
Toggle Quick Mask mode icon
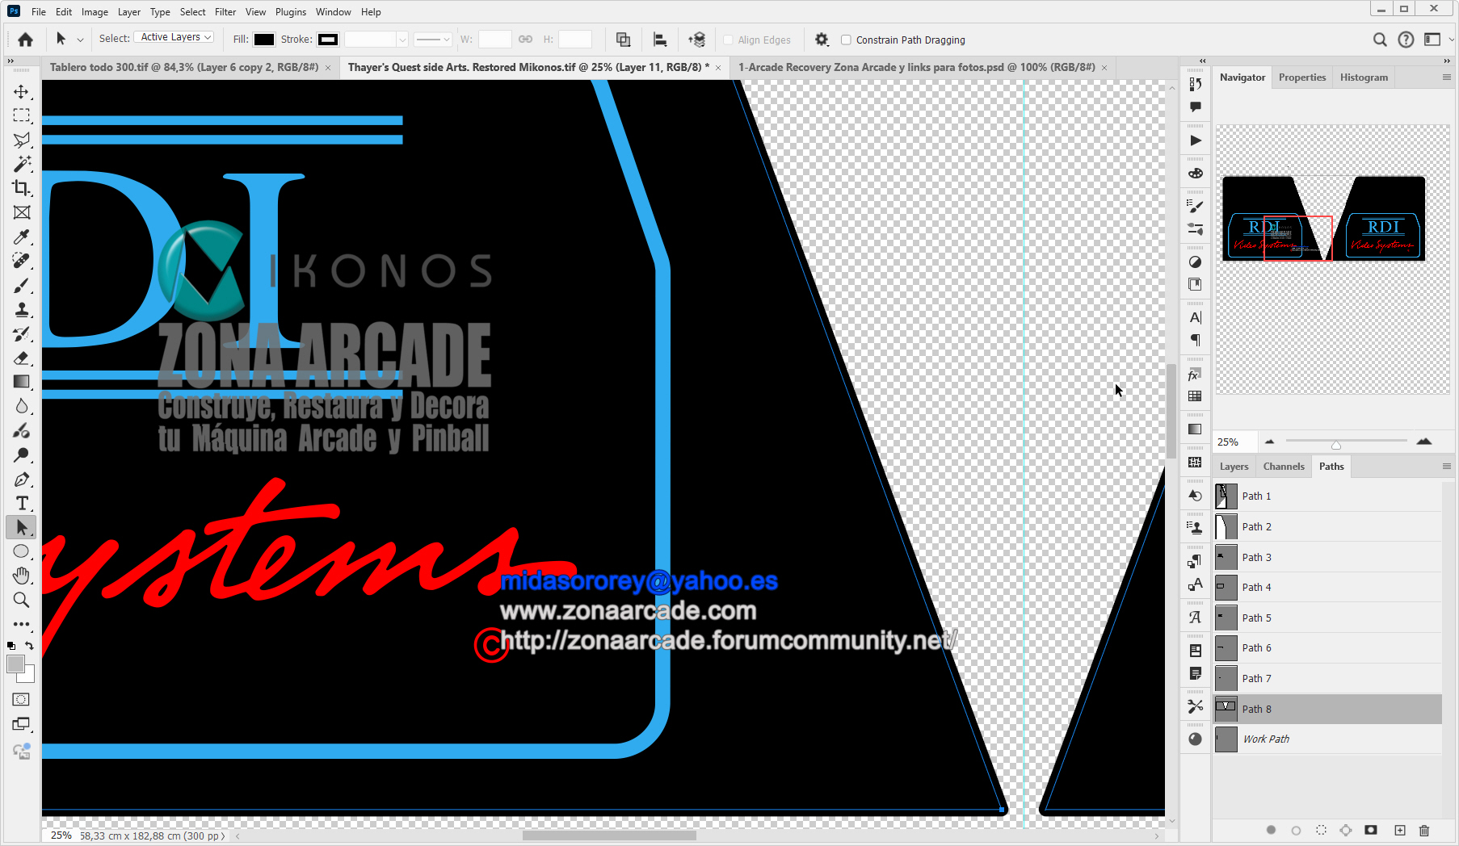tap(22, 700)
